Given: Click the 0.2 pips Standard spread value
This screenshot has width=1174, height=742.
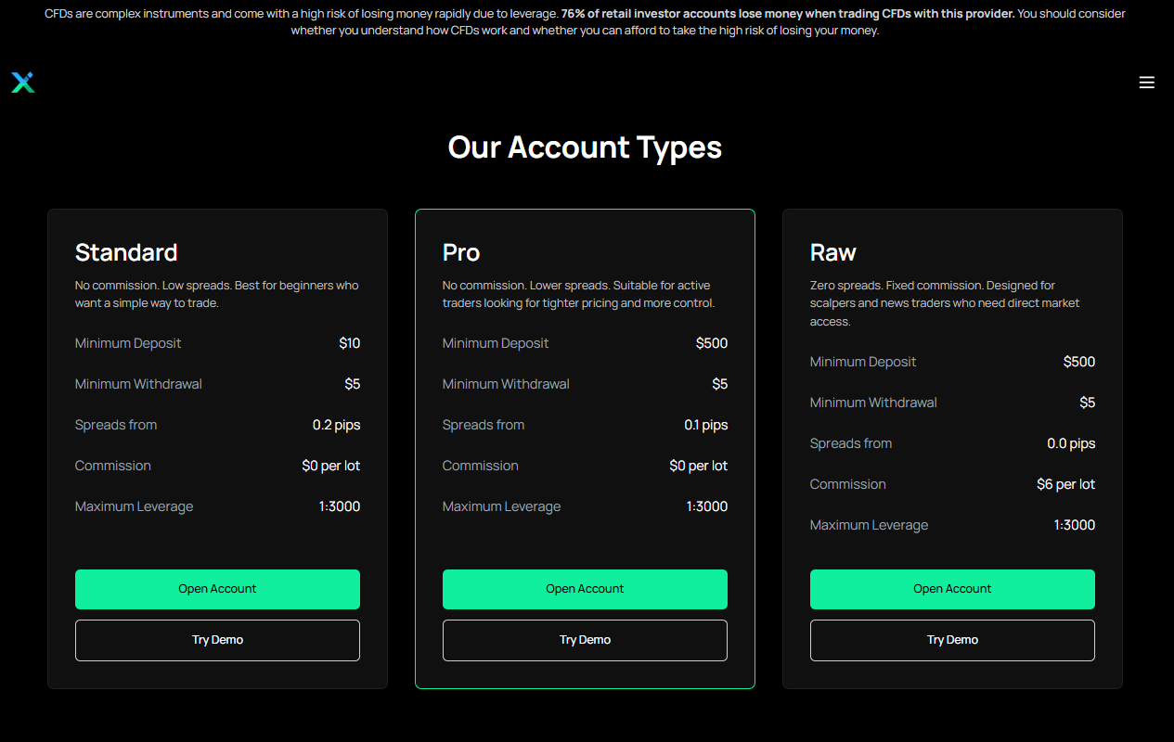Looking at the screenshot, I should click(337, 425).
